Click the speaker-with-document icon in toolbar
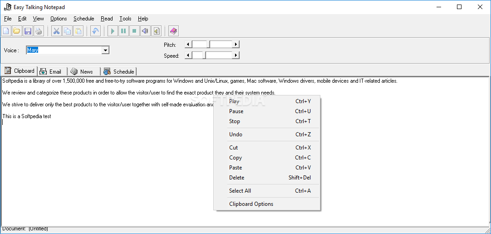491x234 pixels. (156, 31)
